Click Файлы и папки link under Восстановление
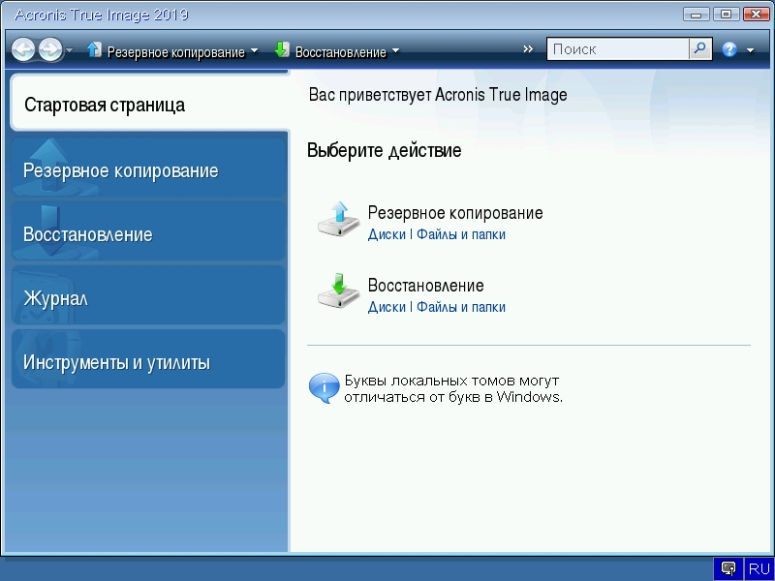The image size is (775, 581). coord(461,307)
